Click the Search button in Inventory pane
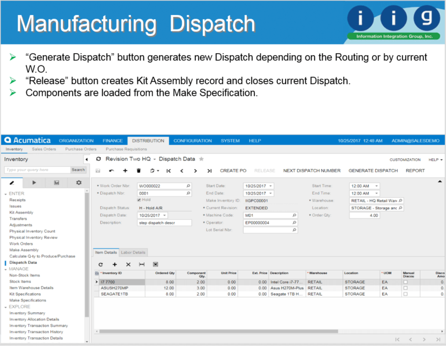Image resolution: width=446 pixels, height=346 pixels. point(78,170)
